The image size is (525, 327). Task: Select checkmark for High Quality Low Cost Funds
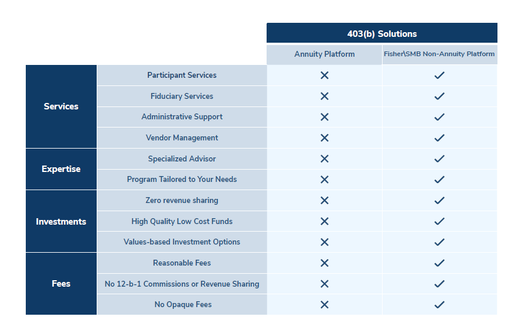[439, 221]
